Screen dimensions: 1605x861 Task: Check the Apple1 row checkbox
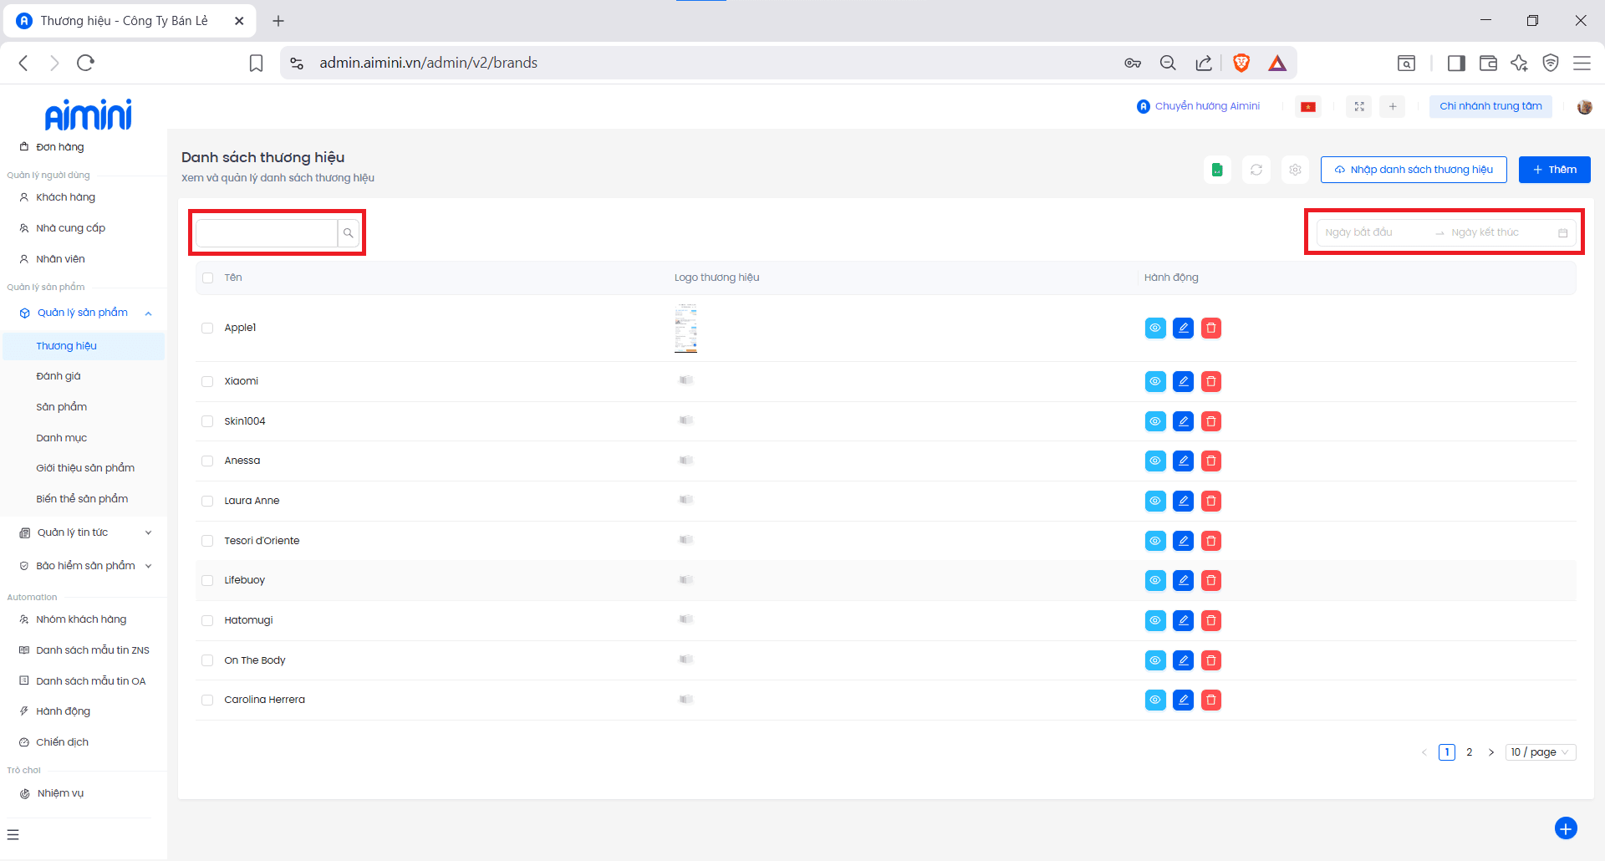point(207,328)
